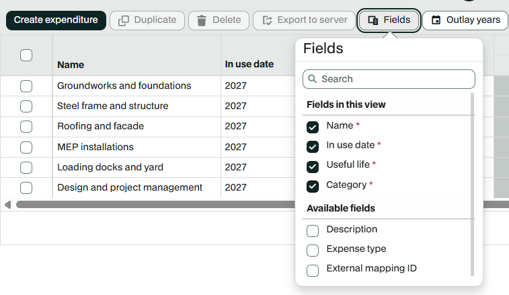Click the table's horizontal scrollbar
This screenshot has width=509, height=295.
tap(156, 205)
